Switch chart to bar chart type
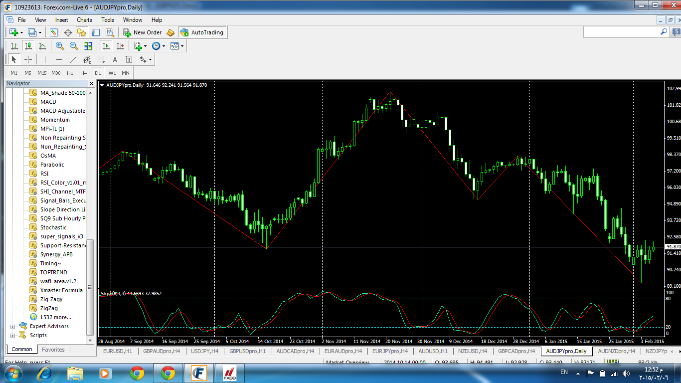681x383 pixels. pyautogui.click(x=14, y=46)
